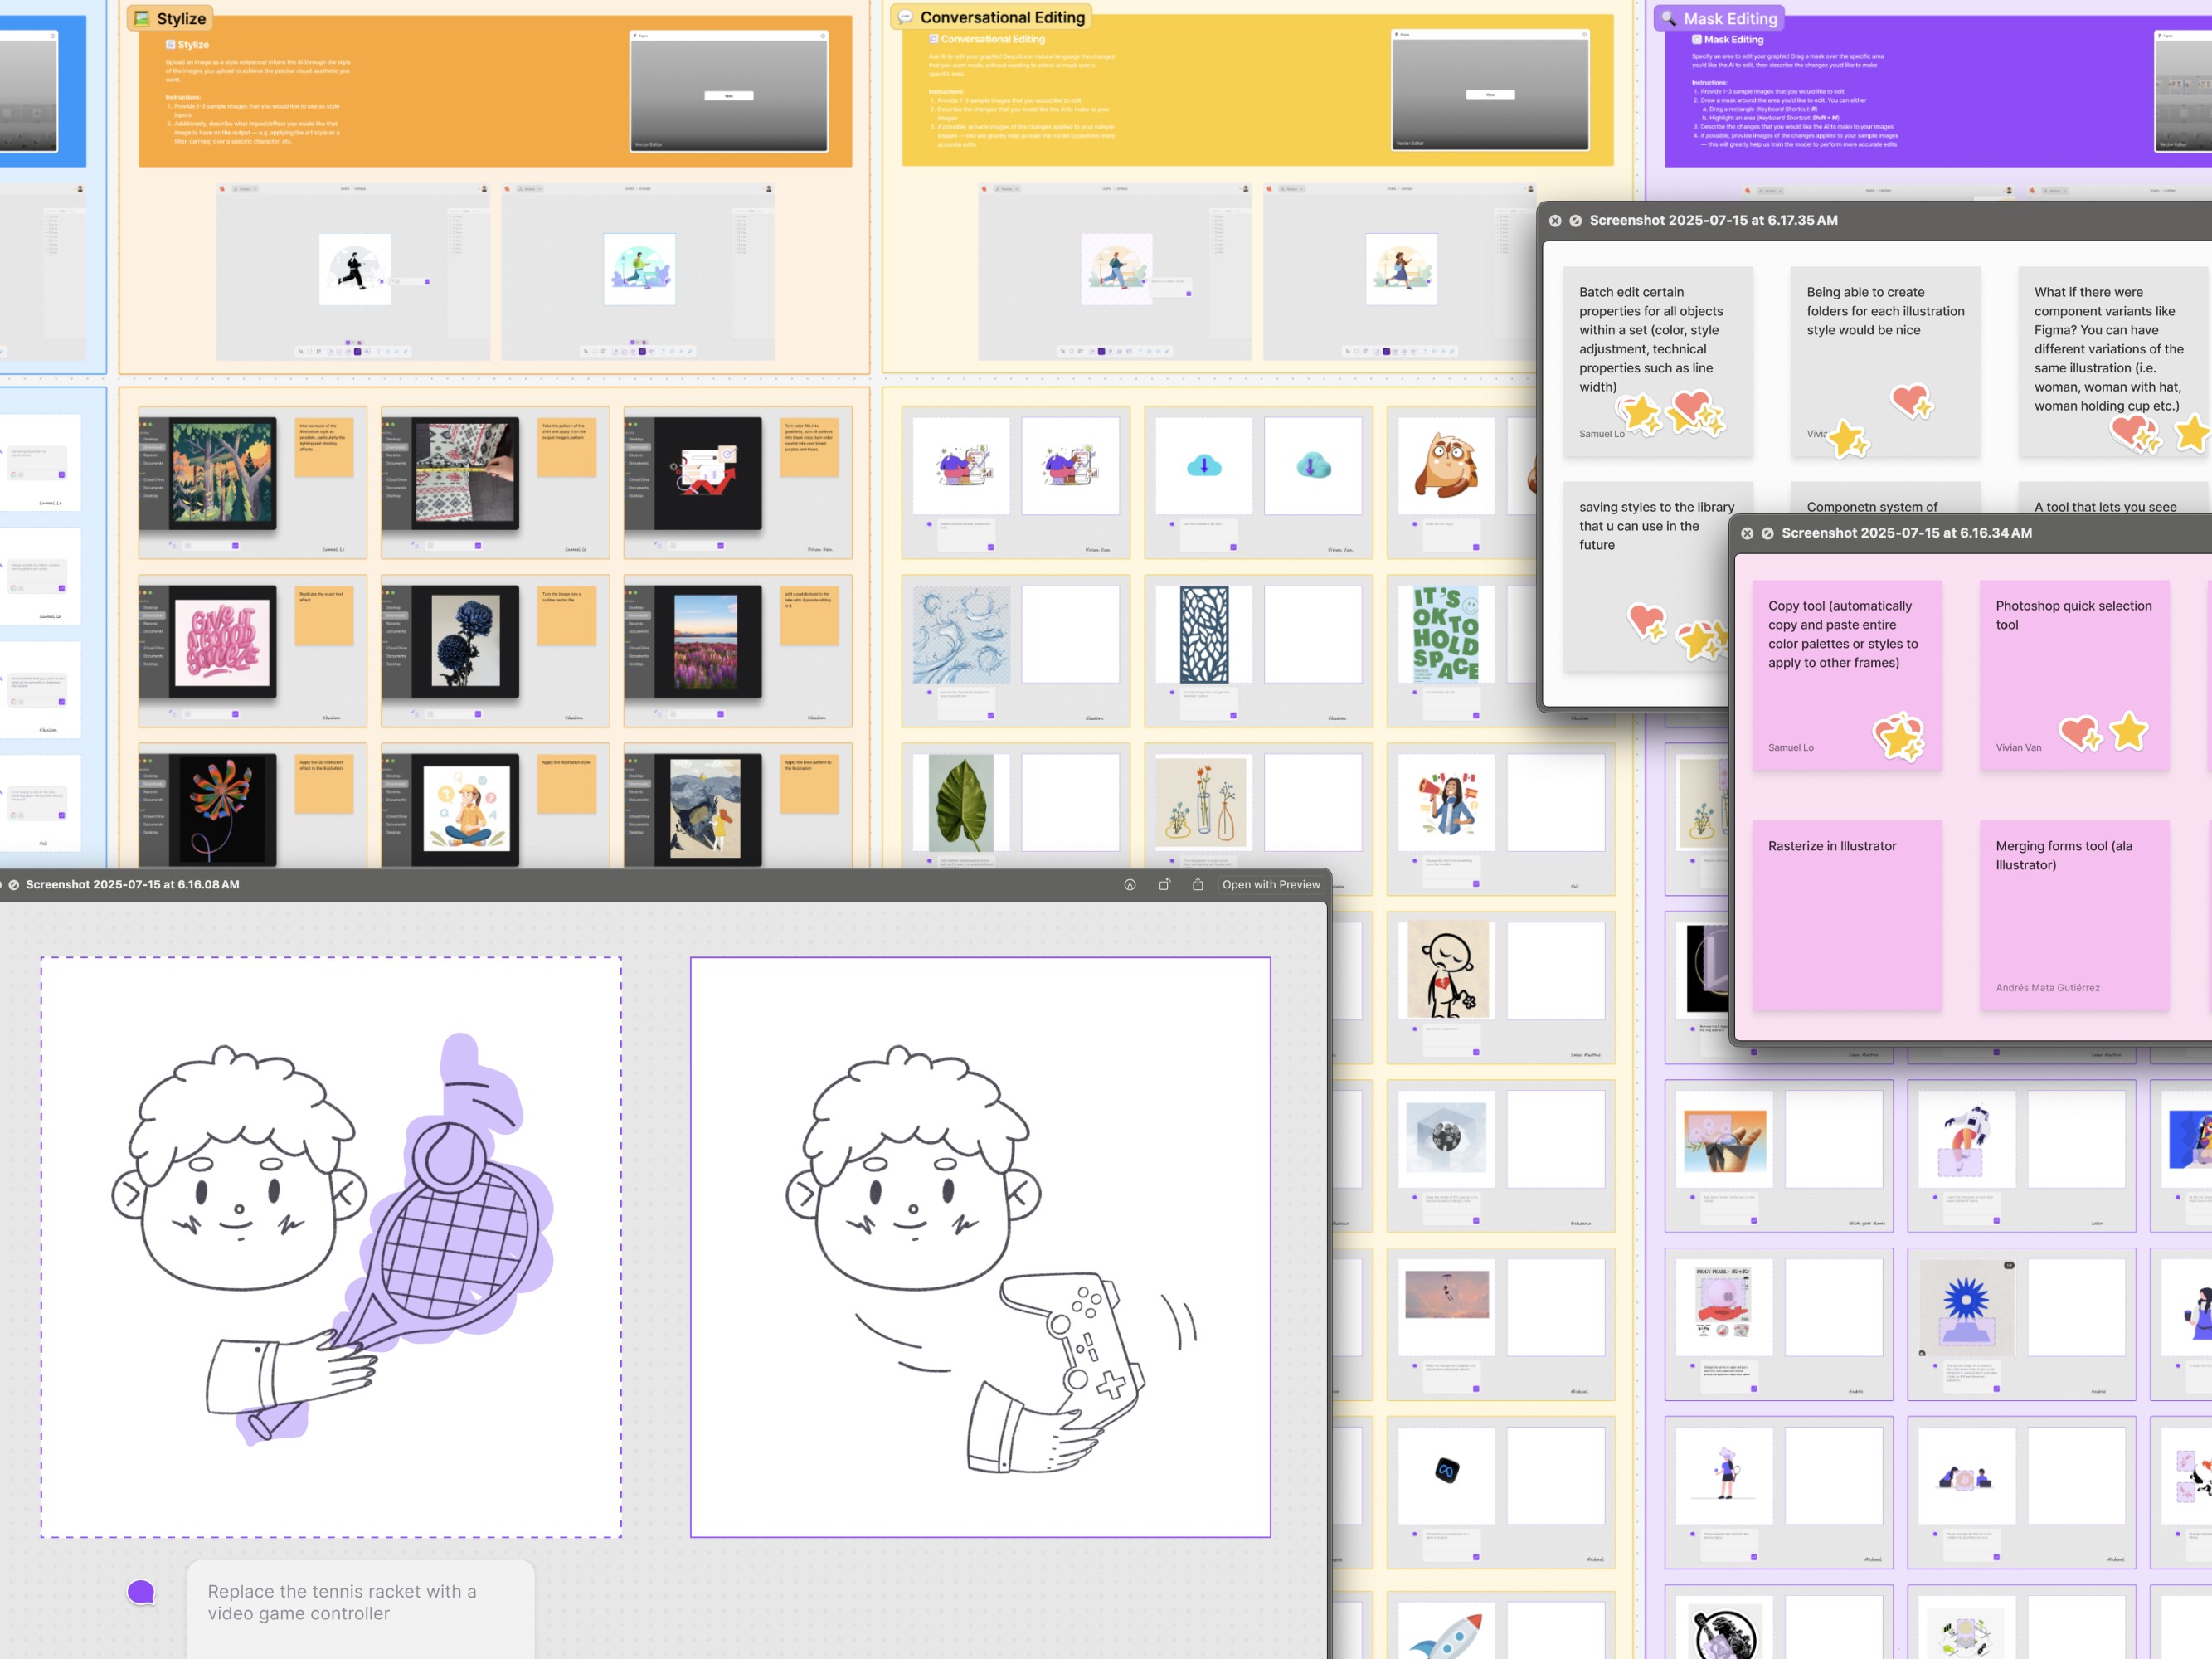Click the Markup icon in Quick Look titlebar
The width and height of the screenshot is (2212, 1659).
click(1129, 884)
